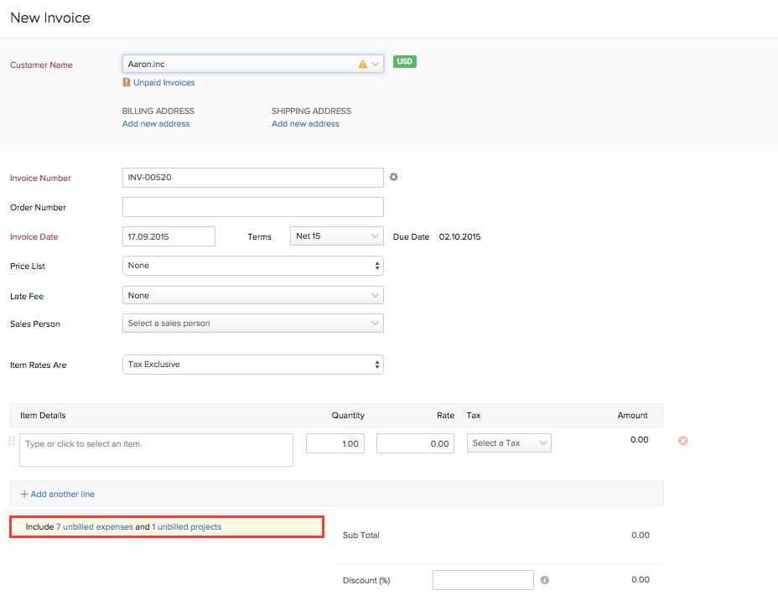Screen dimensions: 778x606
Task: Include the 7 unbilled expenses
Action: [94, 527]
